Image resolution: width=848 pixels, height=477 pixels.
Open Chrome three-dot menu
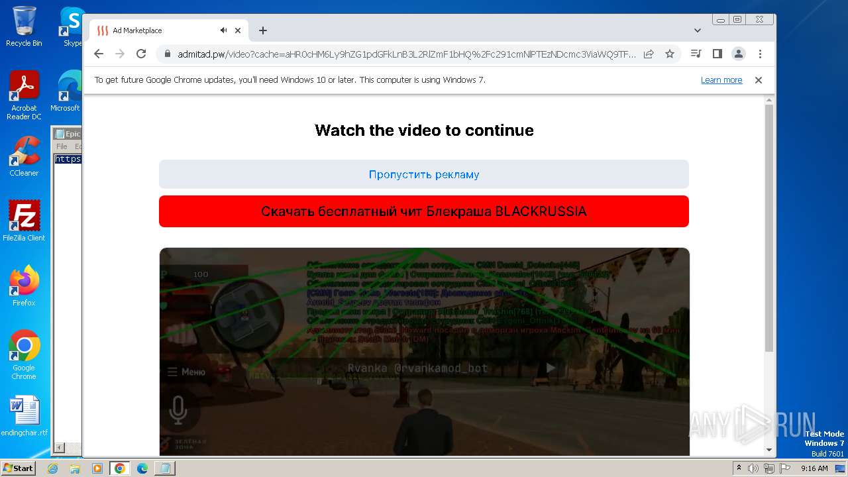click(x=760, y=54)
